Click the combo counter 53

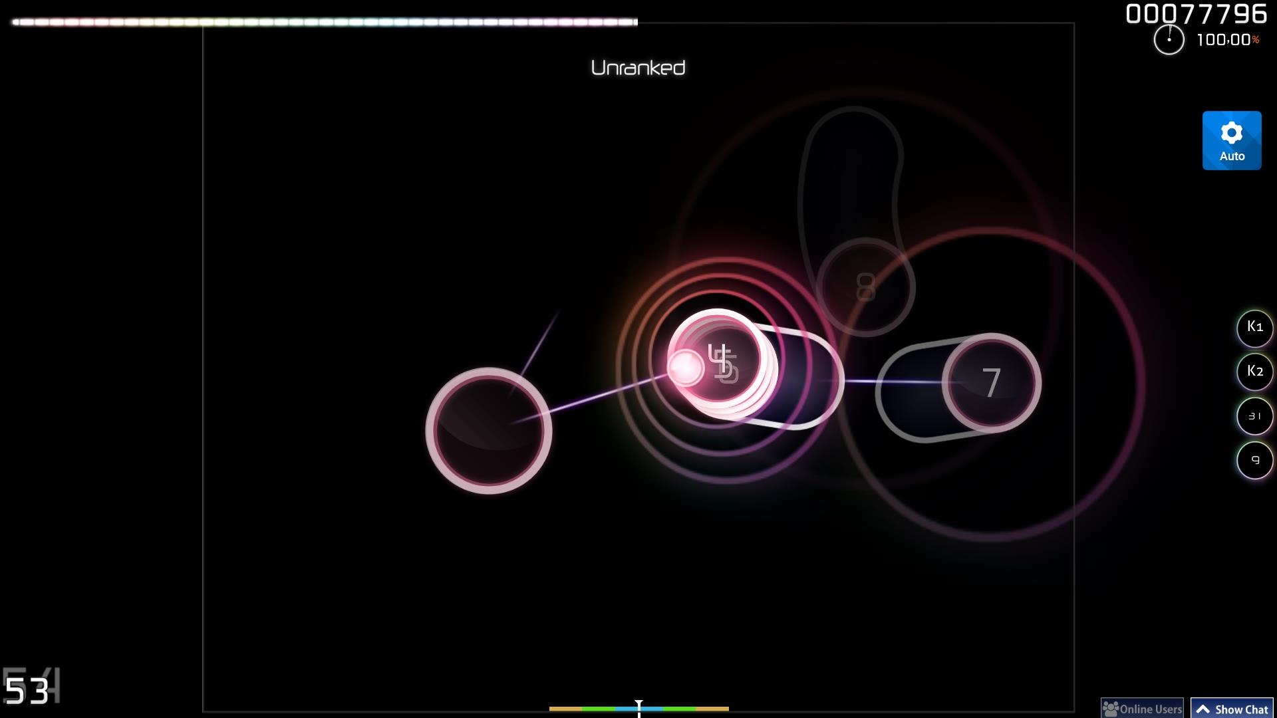(x=27, y=691)
